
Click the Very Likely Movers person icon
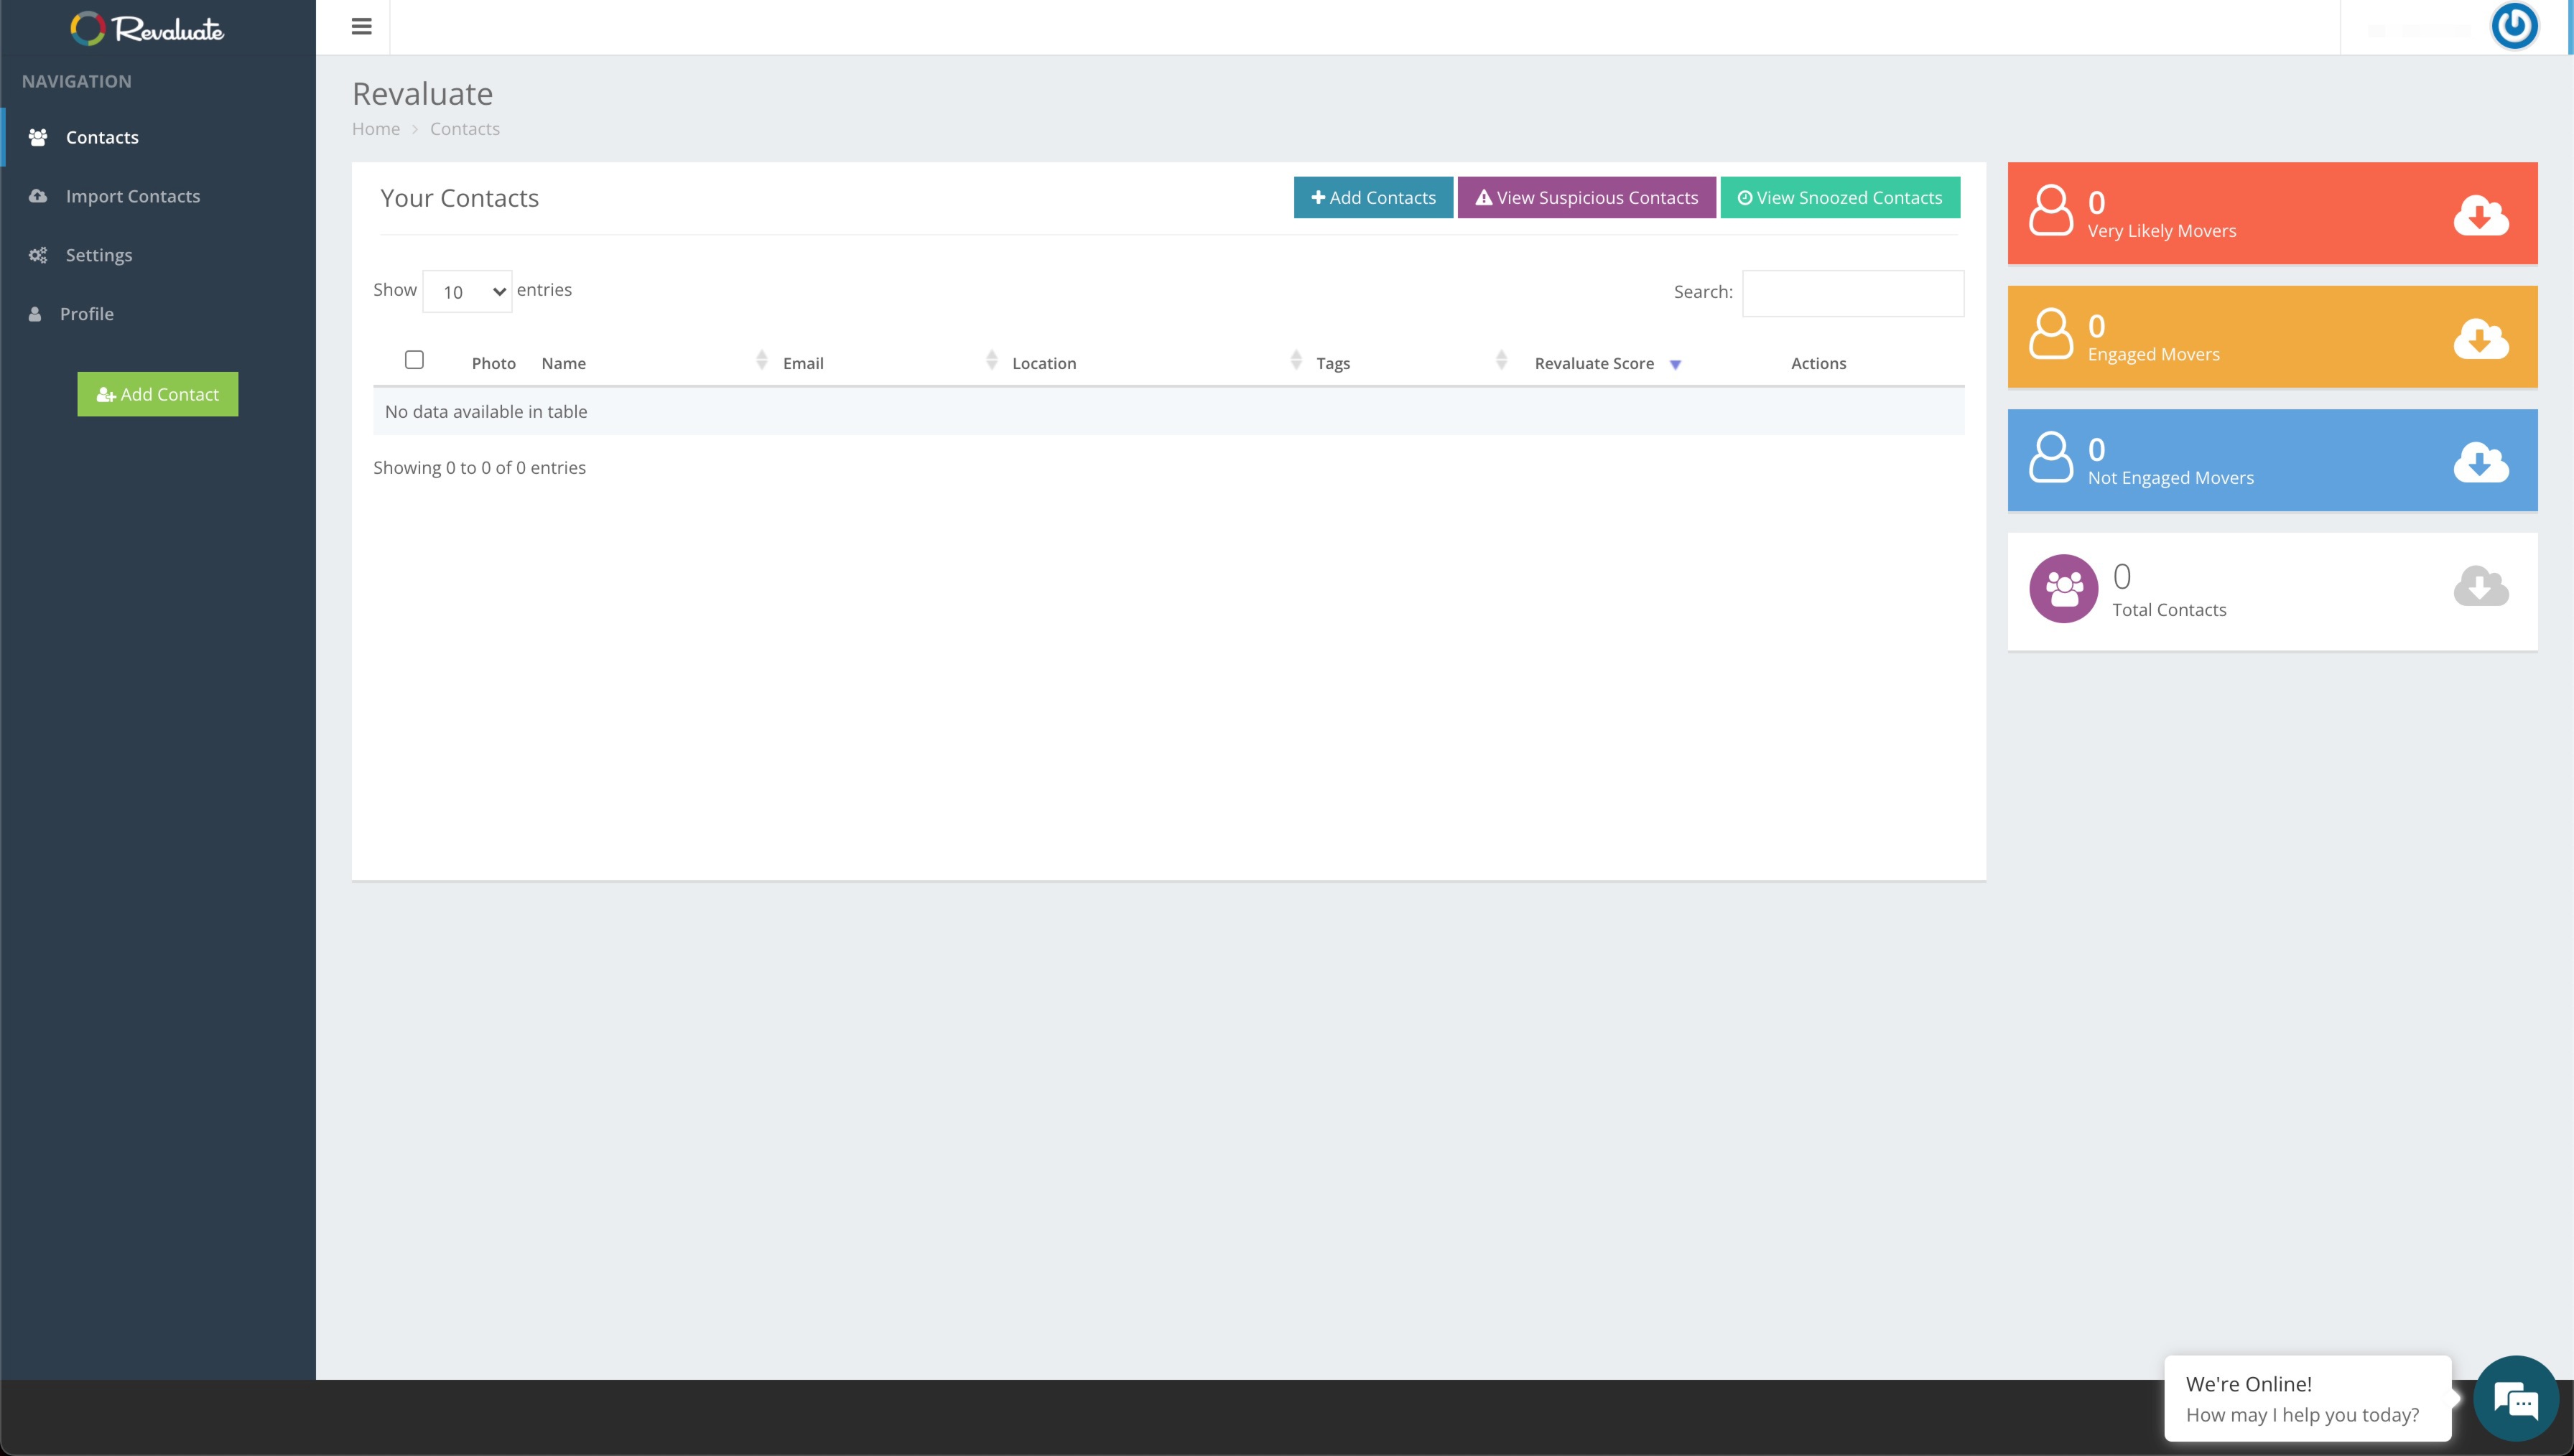(x=2051, y=210)
